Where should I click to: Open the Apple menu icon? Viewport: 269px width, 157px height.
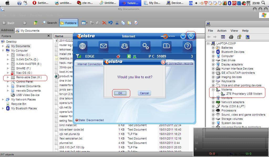coord(7,3)
